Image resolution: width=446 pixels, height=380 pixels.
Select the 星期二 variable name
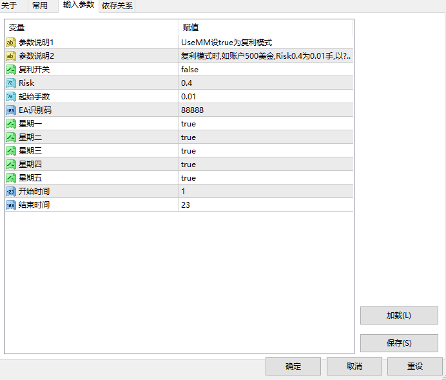tap(30, 137)
